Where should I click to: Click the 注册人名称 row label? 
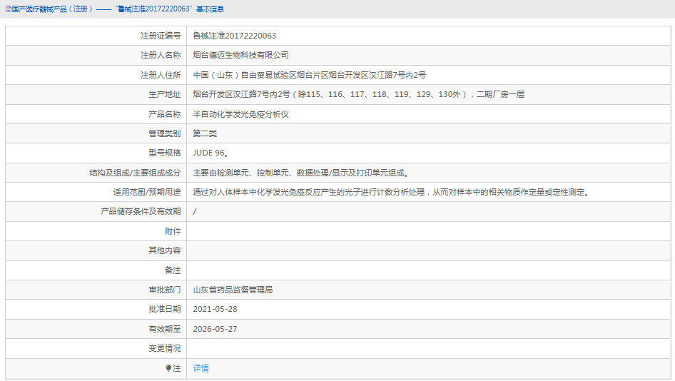[x=161, y=55]
